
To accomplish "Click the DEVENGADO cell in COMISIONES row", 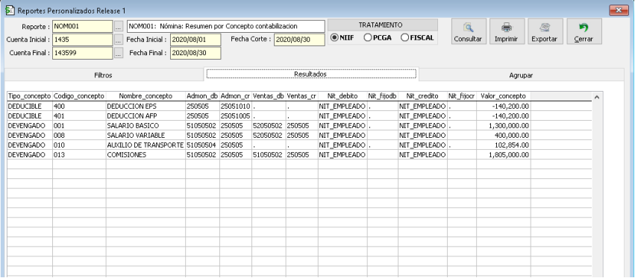I will 30,154.
